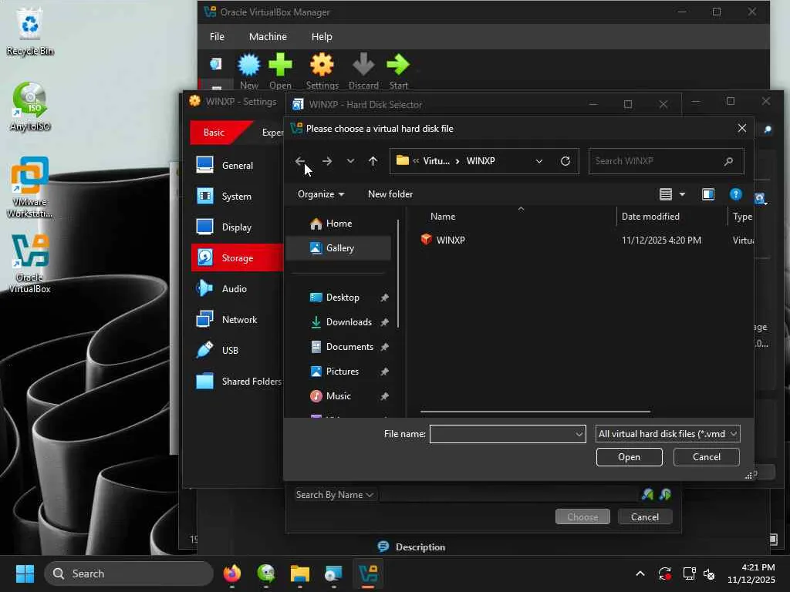Click the green Start arrow icon

(398, 66)
